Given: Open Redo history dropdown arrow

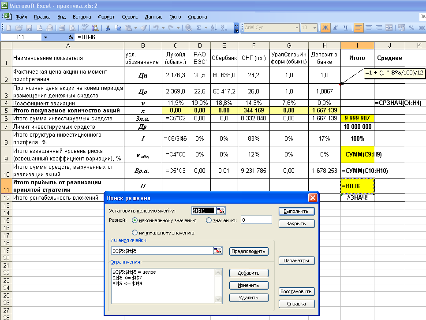Looking at the screenshot, I should [178, 28].
